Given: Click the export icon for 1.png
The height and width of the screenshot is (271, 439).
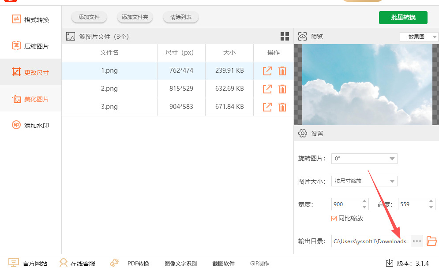Looking at the screenshot, I should pyautogui.click(x=267, y=71).
